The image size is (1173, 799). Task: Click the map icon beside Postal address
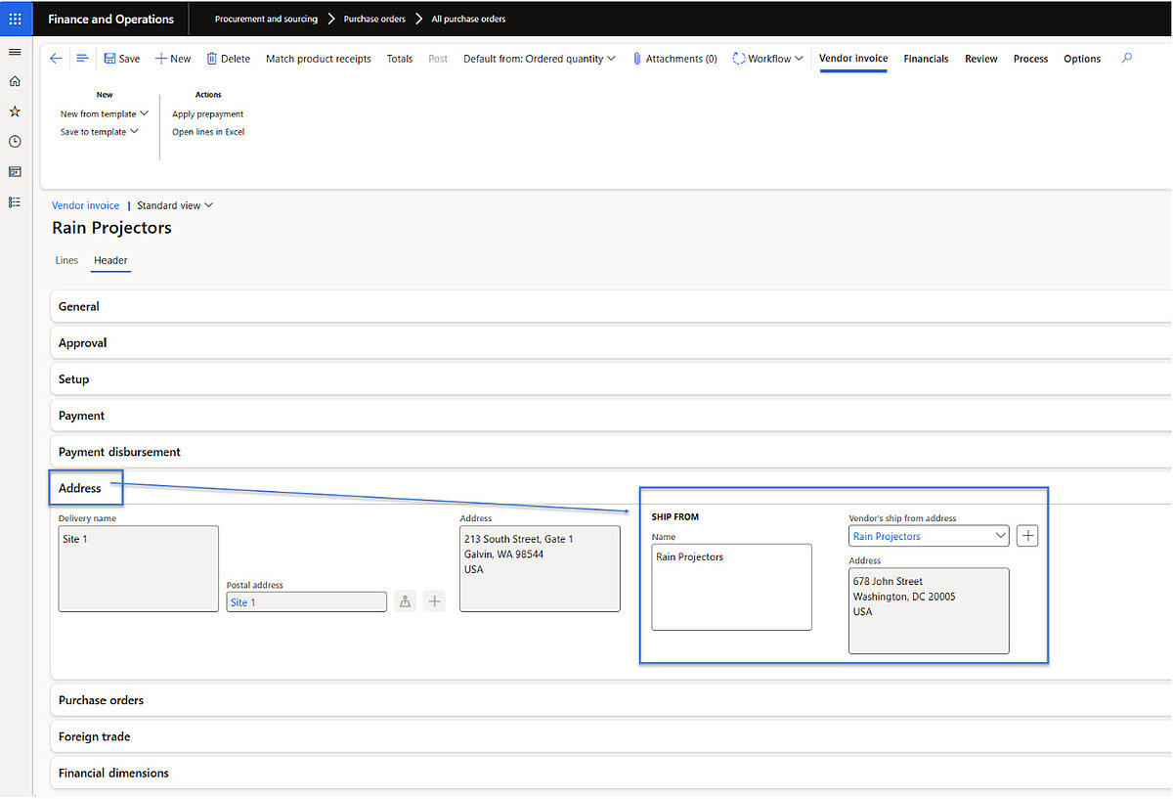(x=405, y=602)
